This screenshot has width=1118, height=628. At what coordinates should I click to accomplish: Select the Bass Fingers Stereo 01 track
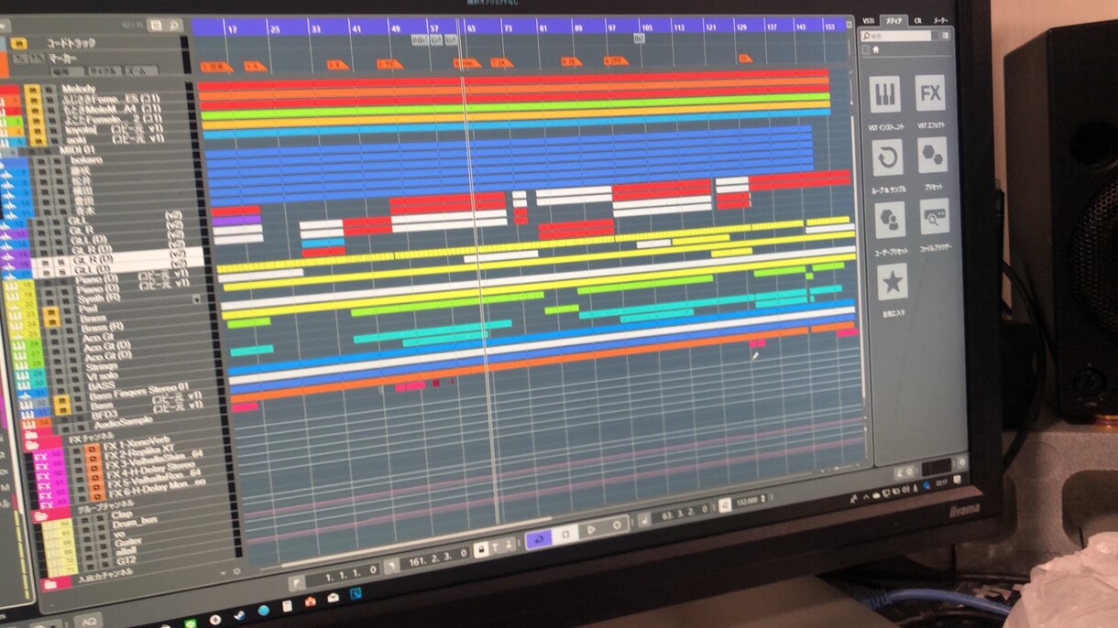138,390
